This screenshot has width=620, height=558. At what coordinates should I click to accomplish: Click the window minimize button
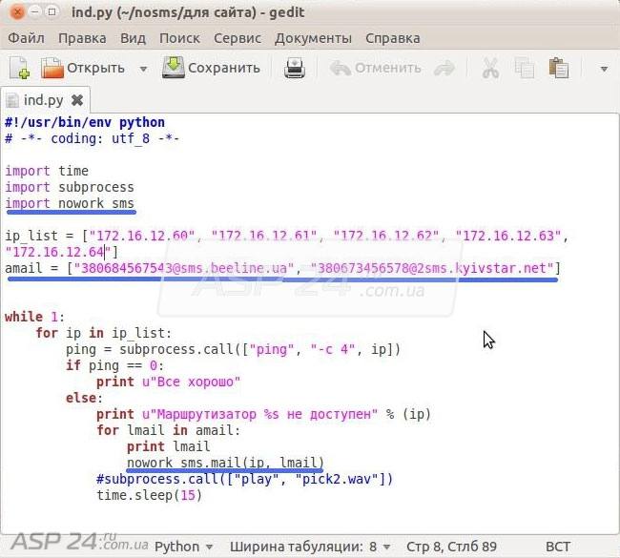pyautogui.click(x=34, y=12)
